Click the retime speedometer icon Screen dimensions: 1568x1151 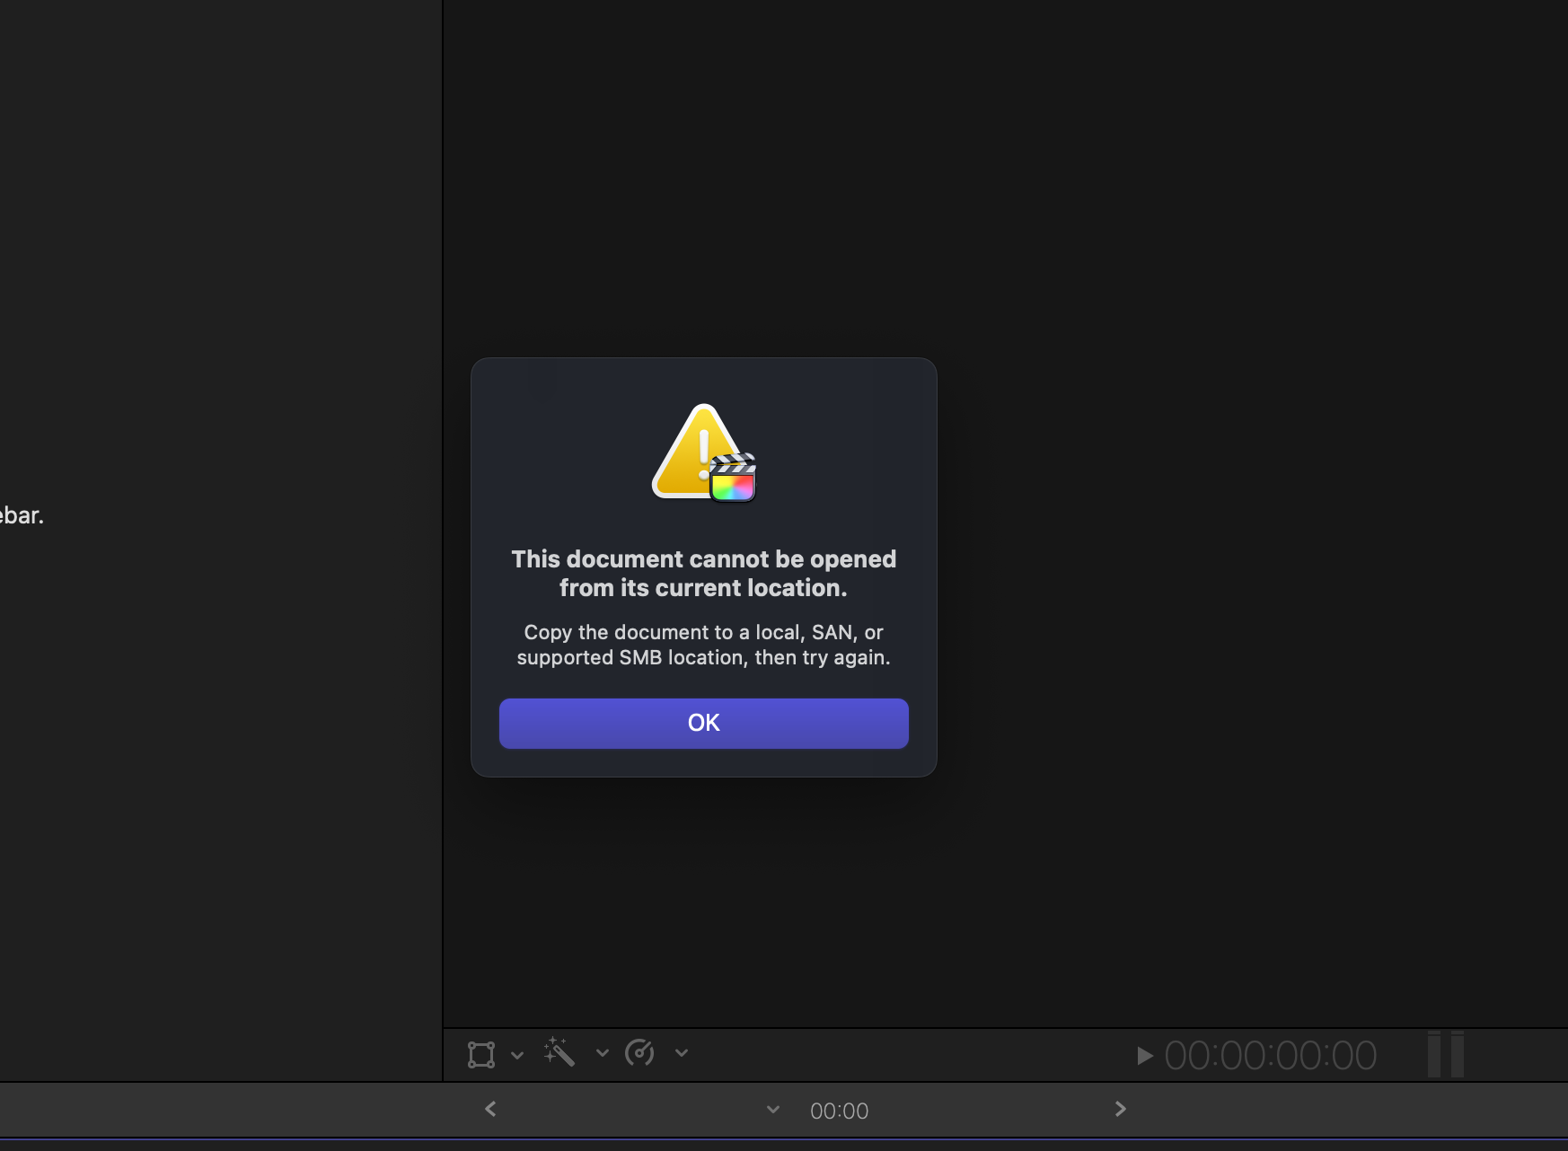pos(639,1052)
